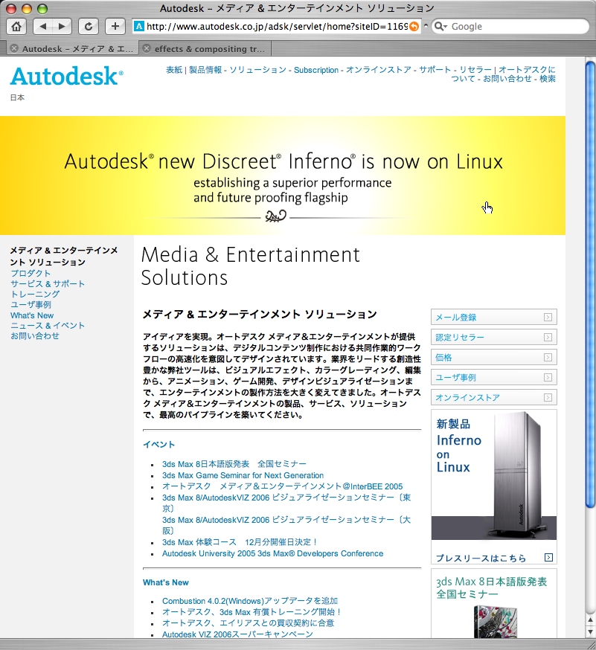This screenshot has height=650, width=596.
Task: Open Autodesk University 2005 Developers Conference link
Action: click(272, 553)
